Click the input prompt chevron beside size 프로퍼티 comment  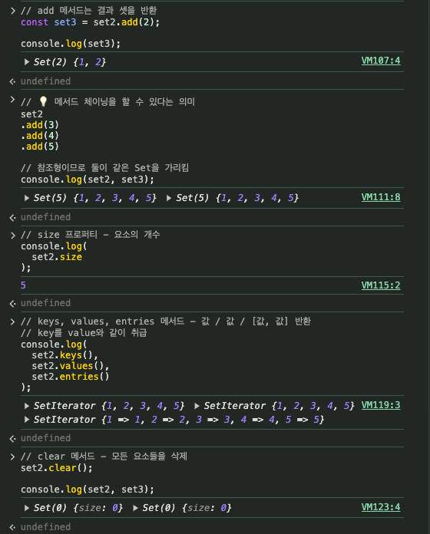point(12,236)
